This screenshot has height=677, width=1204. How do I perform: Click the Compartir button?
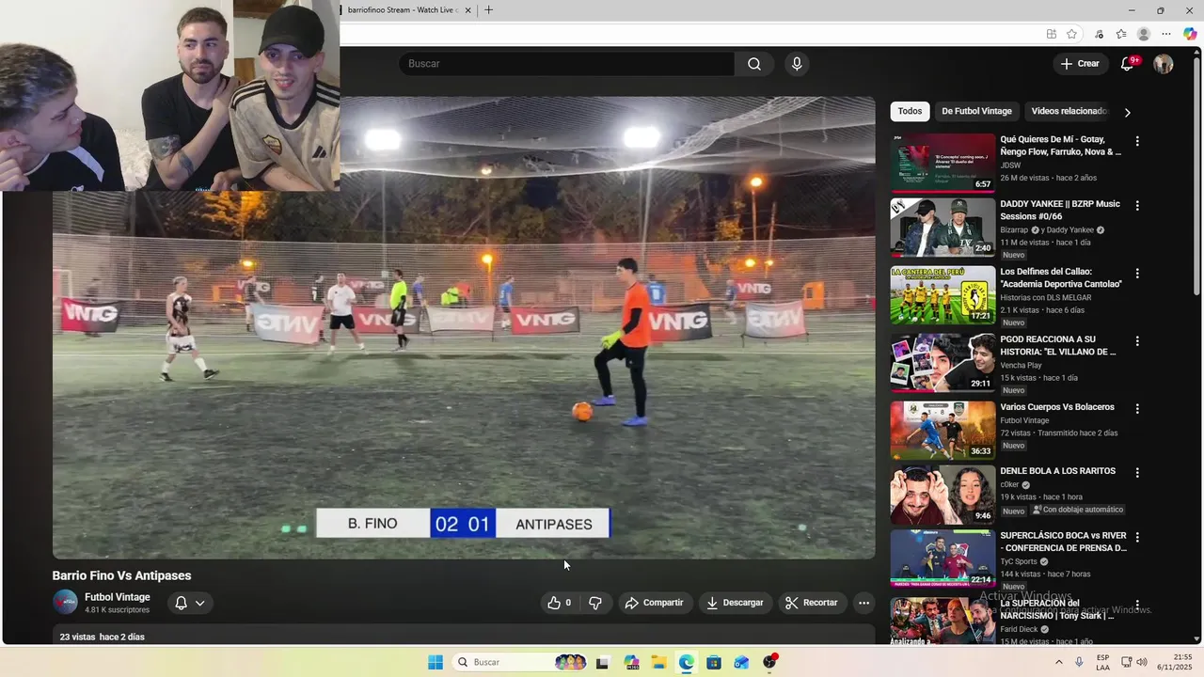tap(655, 603)
